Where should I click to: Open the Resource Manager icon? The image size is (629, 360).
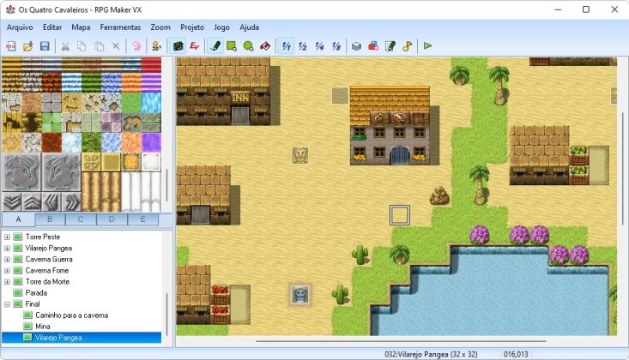373,46
